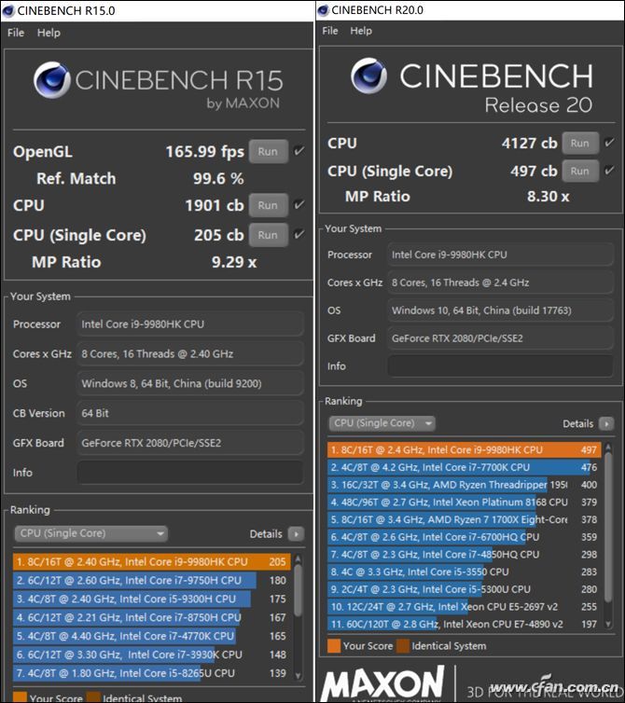Image resolution: width=625 pixels, height=703 pixels.
Task: Click the Cinebench R15 title bar icon
Action: [x=9, y=10]
